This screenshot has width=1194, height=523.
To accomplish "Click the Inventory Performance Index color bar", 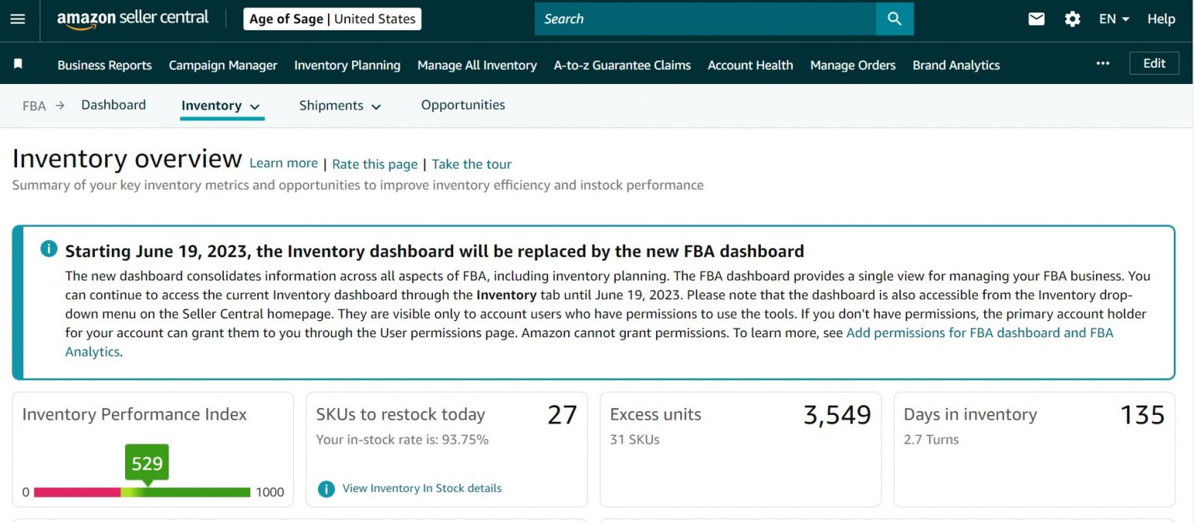I will click(x=142, y=492).
